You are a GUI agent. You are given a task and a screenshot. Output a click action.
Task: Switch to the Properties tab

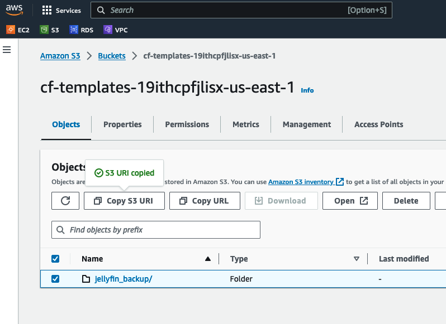pyautogui.click(x=122, y=124)
